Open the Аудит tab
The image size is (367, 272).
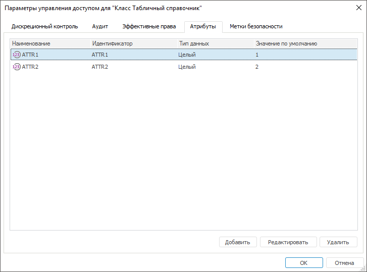[x=100, y=26]
